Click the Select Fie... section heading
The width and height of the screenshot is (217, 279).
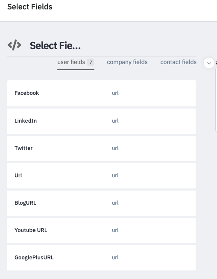coord(55,46)
